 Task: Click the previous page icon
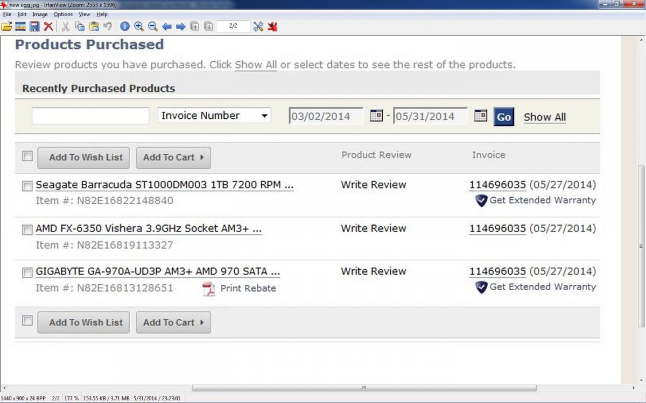click(195, 26)
